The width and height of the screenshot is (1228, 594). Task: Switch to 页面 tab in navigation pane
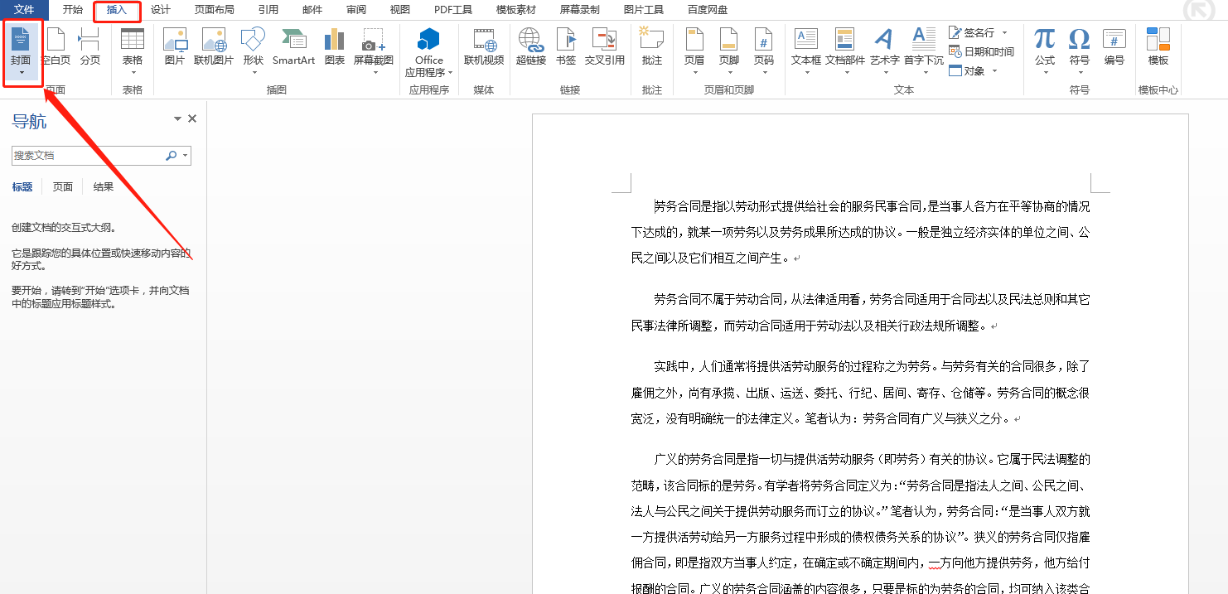(x=61, y=186)
